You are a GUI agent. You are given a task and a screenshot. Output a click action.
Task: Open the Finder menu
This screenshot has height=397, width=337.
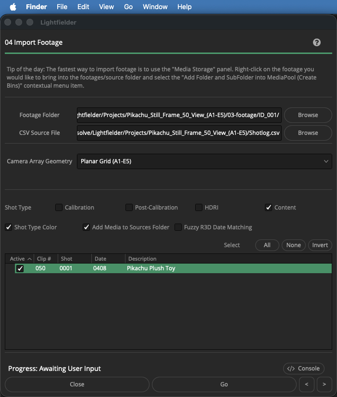click(x=37, y=7)
